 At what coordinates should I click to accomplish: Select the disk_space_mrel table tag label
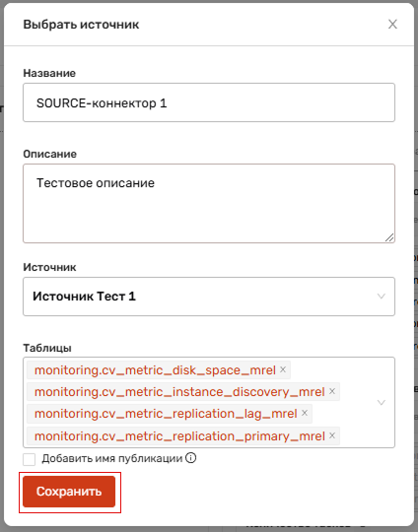155,370
